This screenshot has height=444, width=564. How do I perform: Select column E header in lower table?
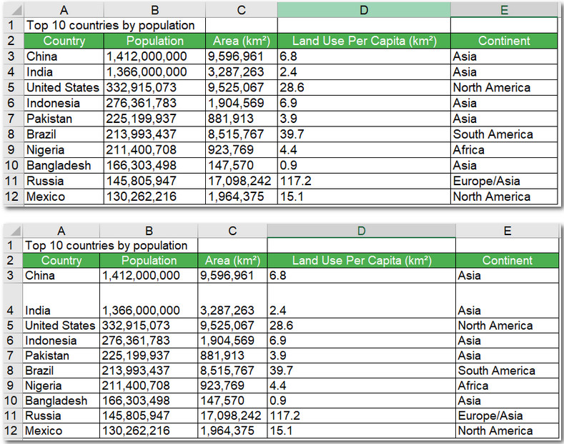[x=507, y=231]
